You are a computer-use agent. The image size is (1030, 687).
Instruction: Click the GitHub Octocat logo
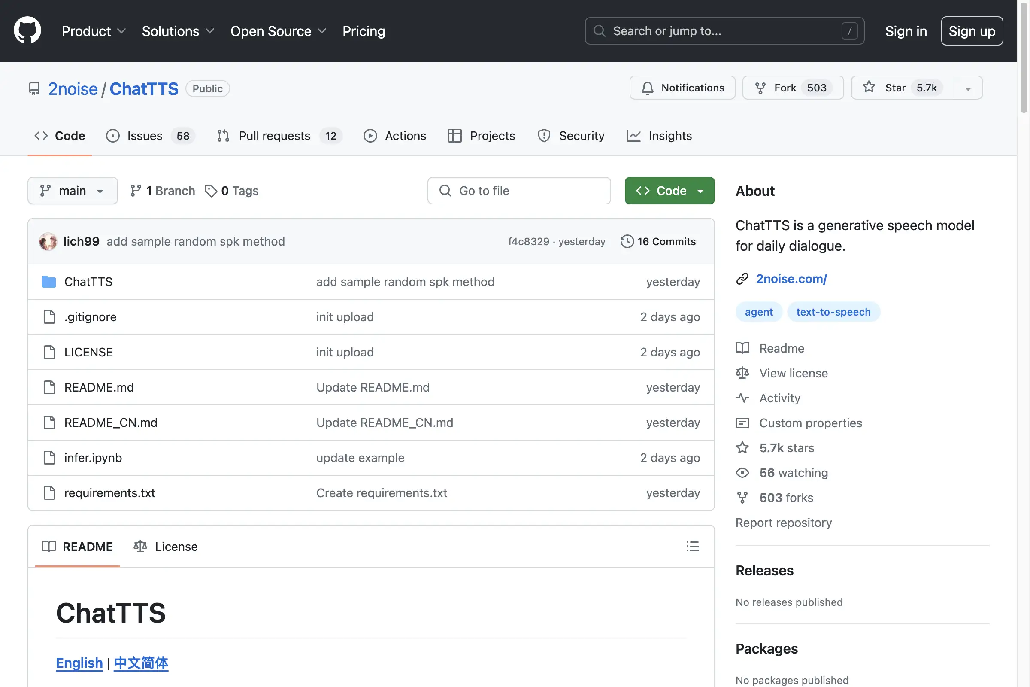(x=27, y=30)
